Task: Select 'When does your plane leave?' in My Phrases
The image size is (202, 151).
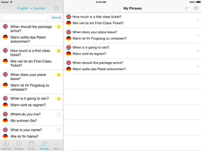Action: click(95, 32)
